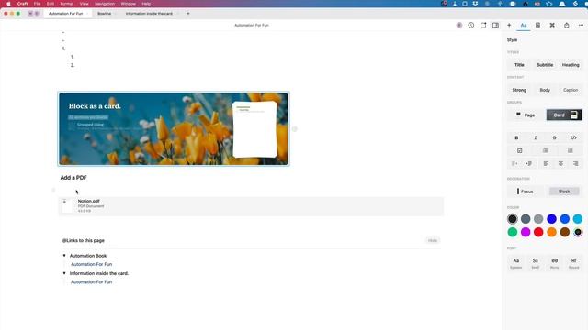Screen dimensions: 588x330
Task: Click the indent block icon
Action: coord(529,163)
